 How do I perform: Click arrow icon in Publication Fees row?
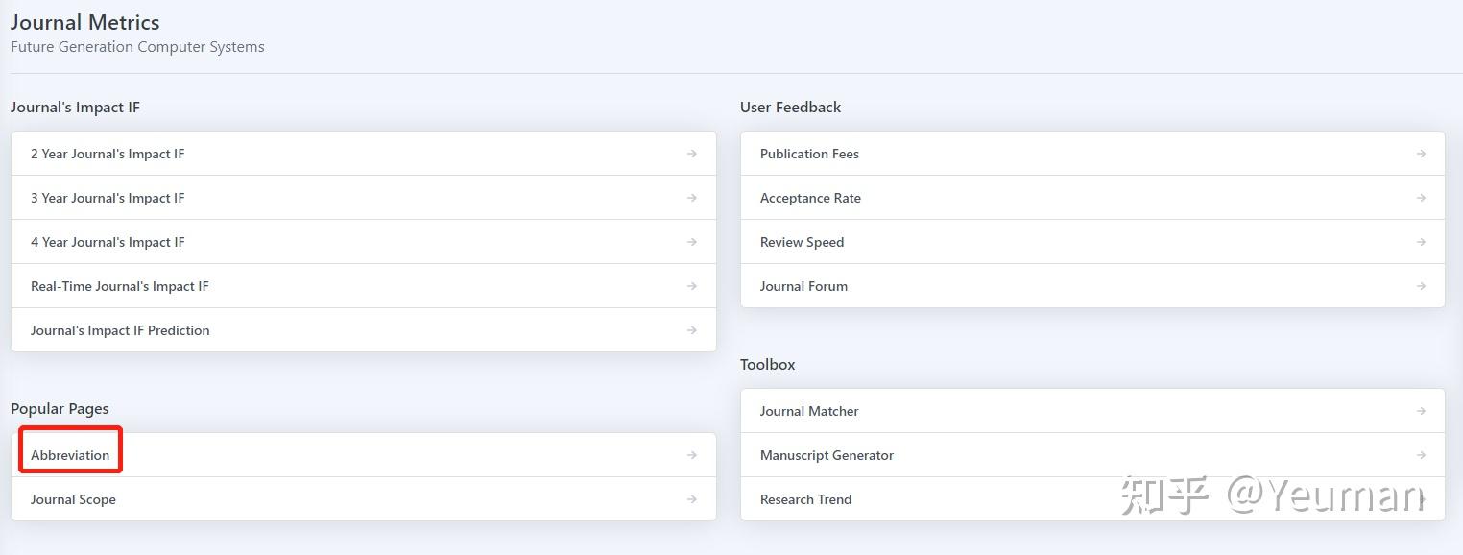[1422, 154]
